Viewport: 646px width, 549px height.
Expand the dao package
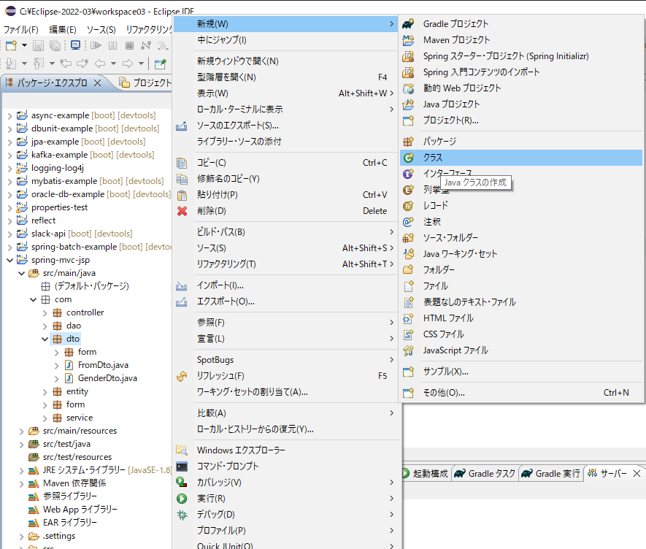pyautogui.click(x=45, y=326)
